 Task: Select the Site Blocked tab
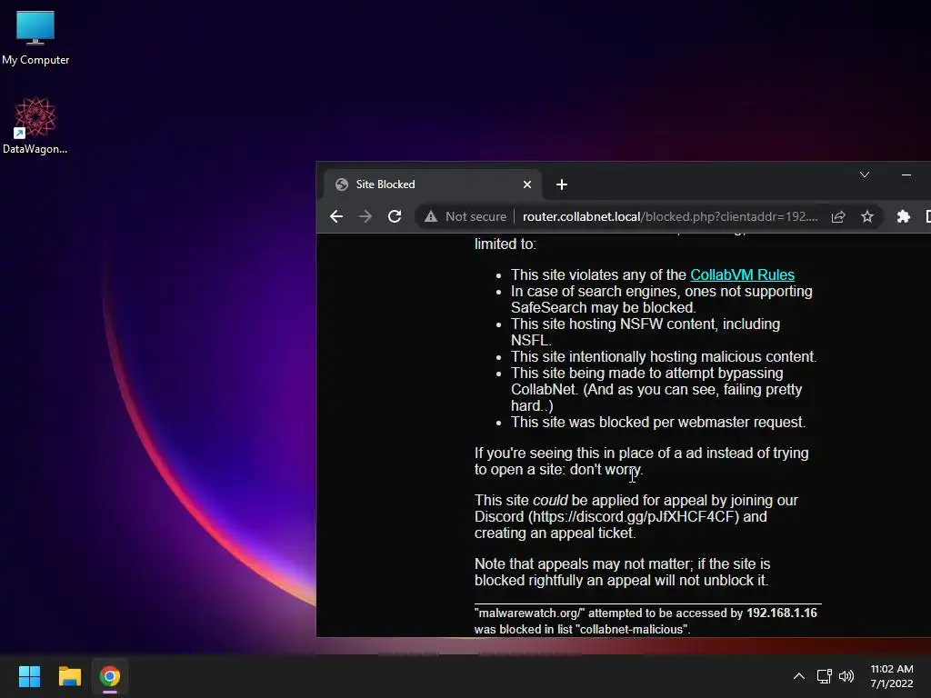(x=433, y=184)
